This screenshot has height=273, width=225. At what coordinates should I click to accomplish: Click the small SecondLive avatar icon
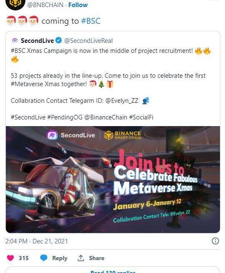[15, 40]
